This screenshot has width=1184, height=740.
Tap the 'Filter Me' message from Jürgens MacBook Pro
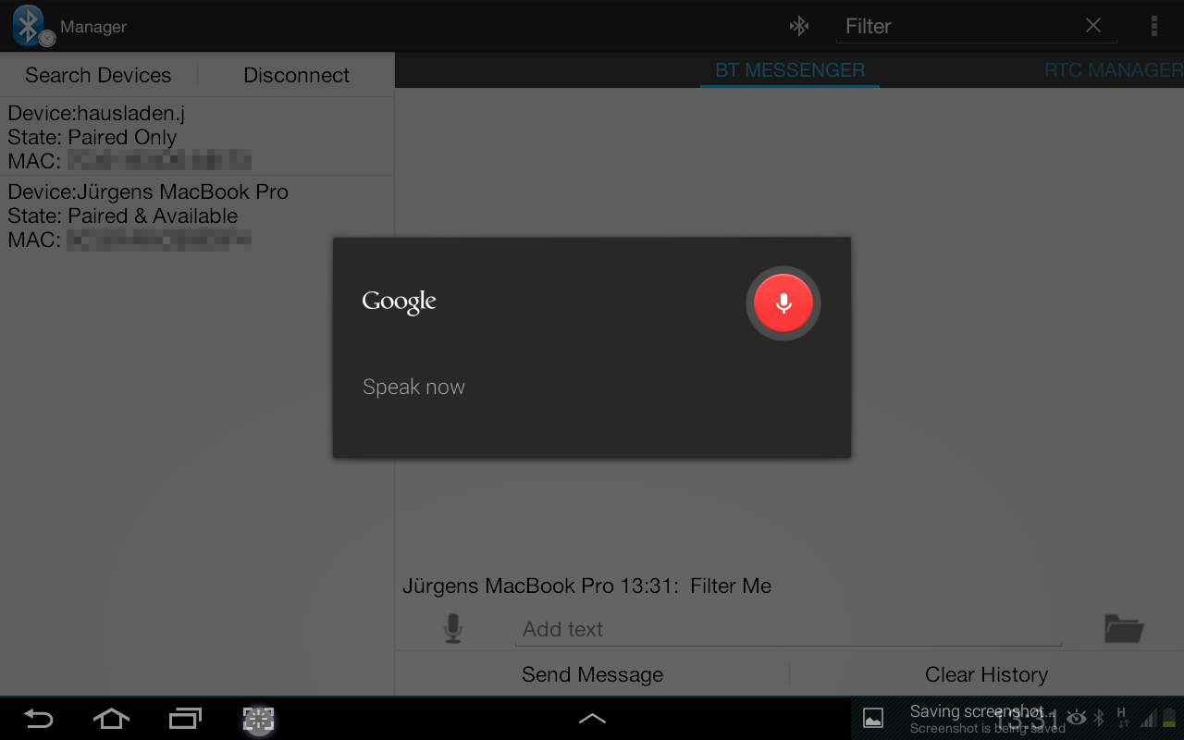(x=586, y=586)
